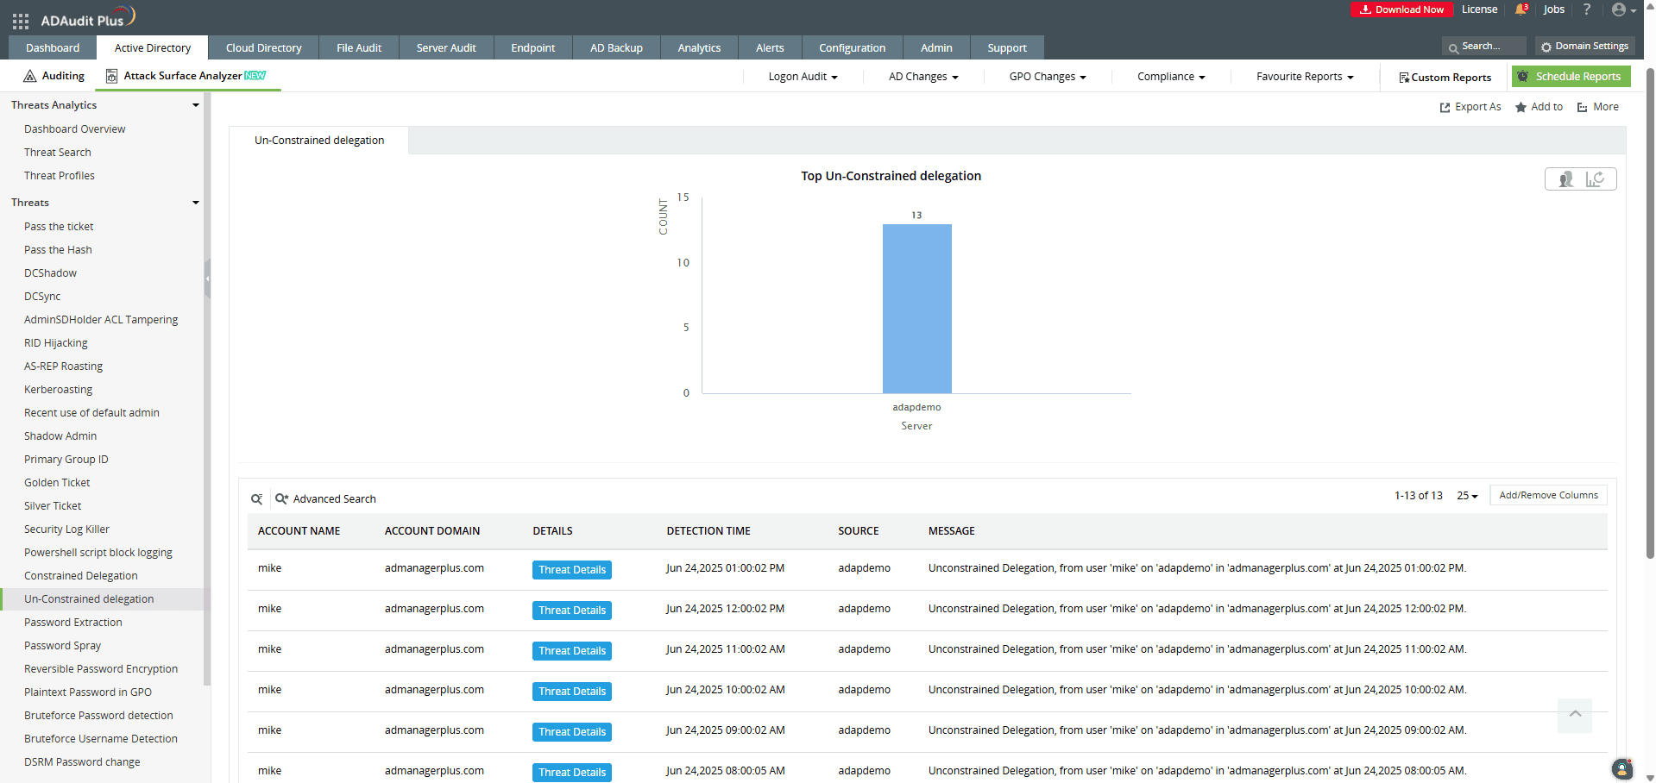
Task: Click the user view chart toggle icon
Action: pyautogui.click(x=1565, y=179)
